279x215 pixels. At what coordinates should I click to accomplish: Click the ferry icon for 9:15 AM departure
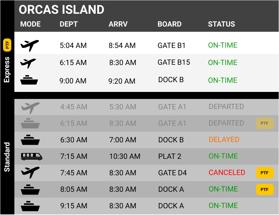point(30,206)
